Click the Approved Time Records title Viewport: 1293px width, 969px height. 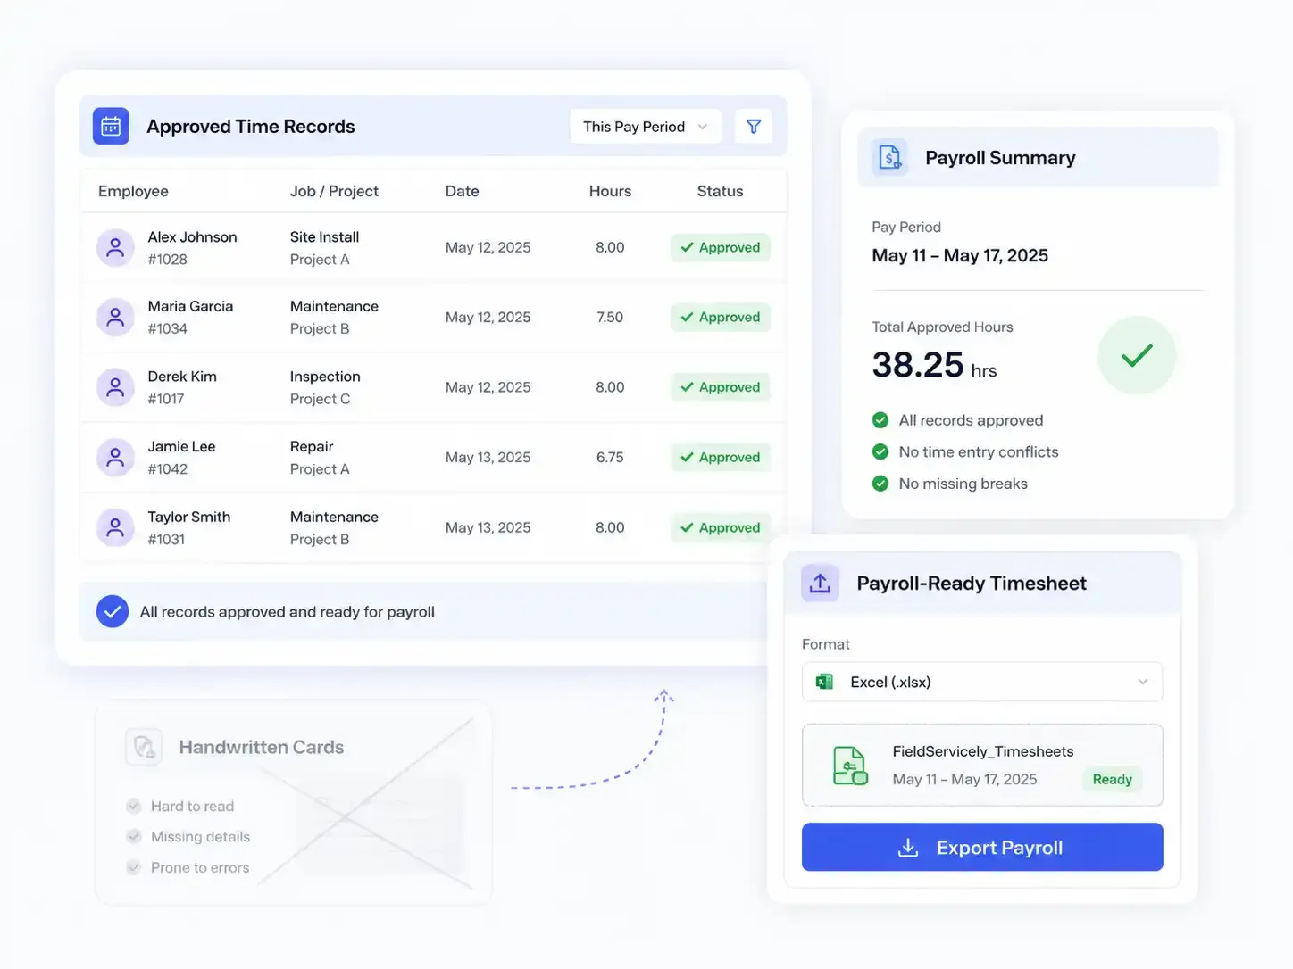pyautogui.click(x=251, y=127)
